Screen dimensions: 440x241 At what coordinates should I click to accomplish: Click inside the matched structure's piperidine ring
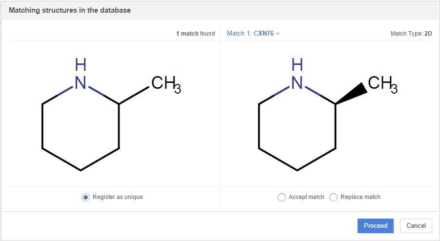297,127
